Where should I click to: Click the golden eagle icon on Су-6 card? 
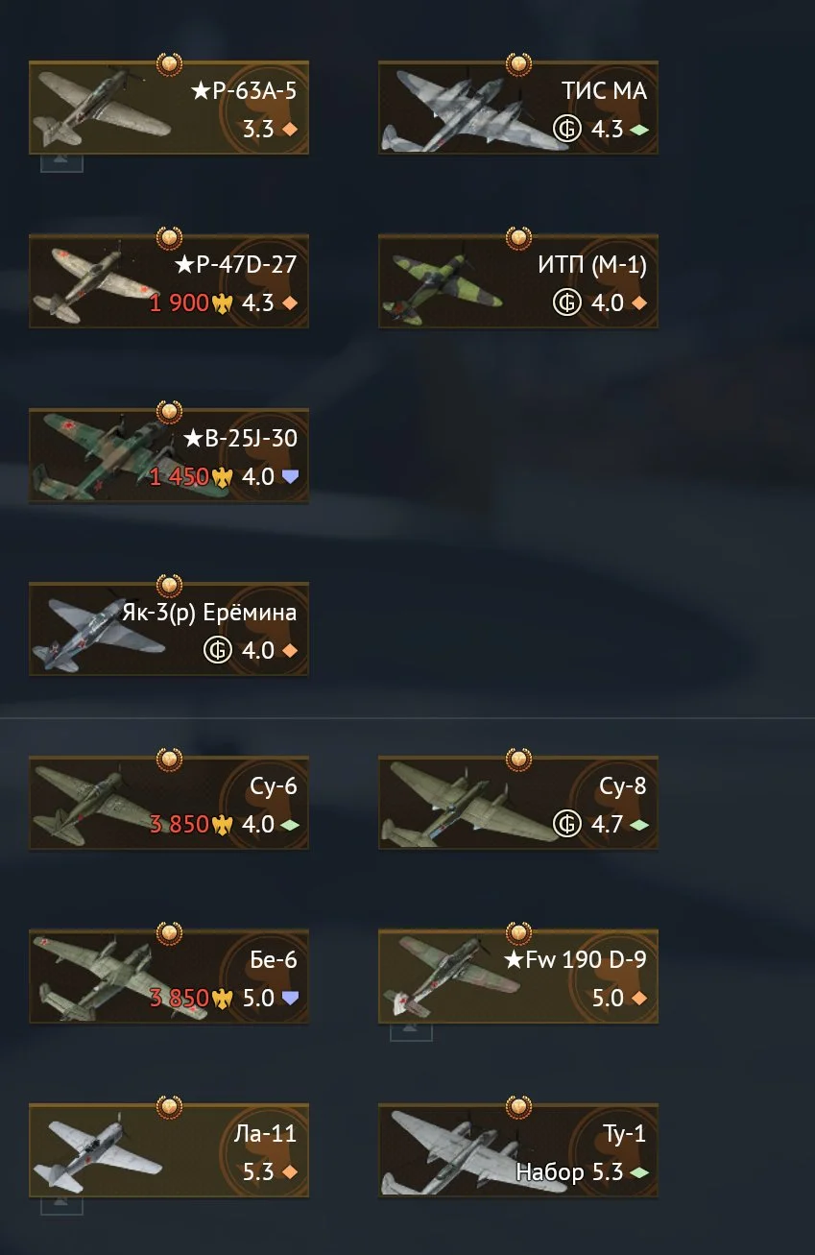click(223, 824)
